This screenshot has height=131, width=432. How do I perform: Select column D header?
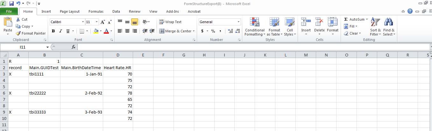(x=118, y=55)
